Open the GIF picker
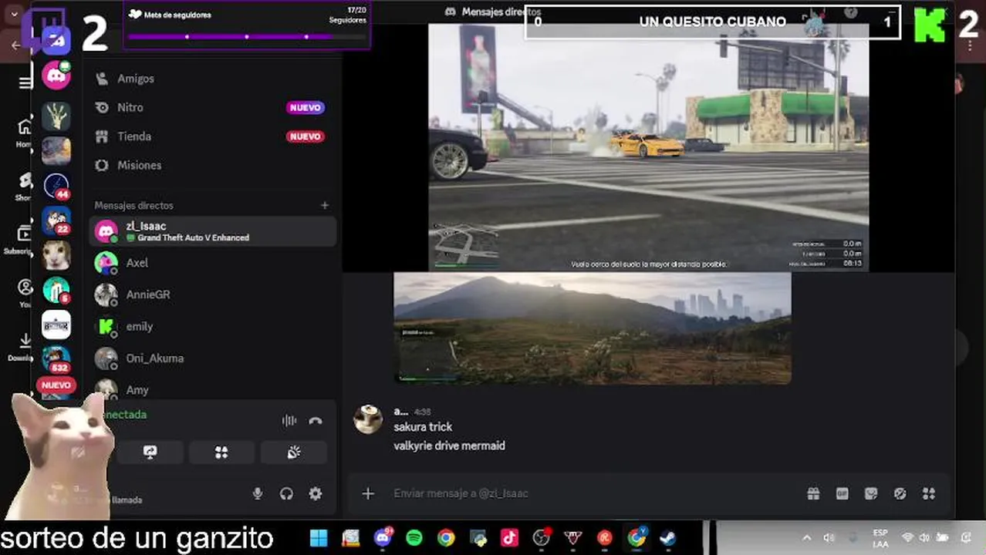The height and width of the screenshot is (555, 986). click(842, 493)
